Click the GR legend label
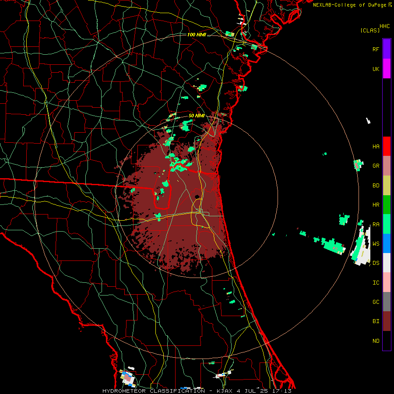This screenshot has width=394, height=394. coord(376,166)
